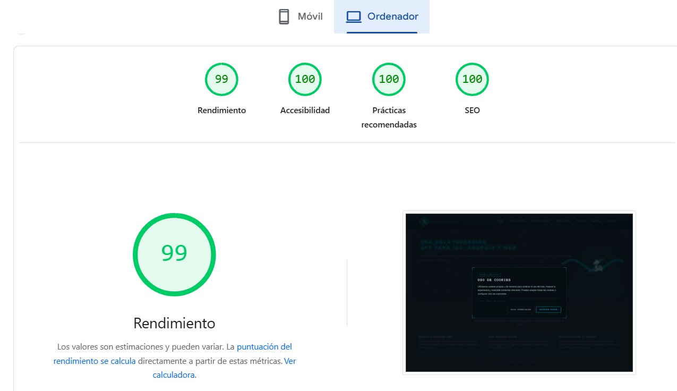The width and height of the screenshot is (677, 391).
Task: Click the SEO label
Action: coord(472,110)
